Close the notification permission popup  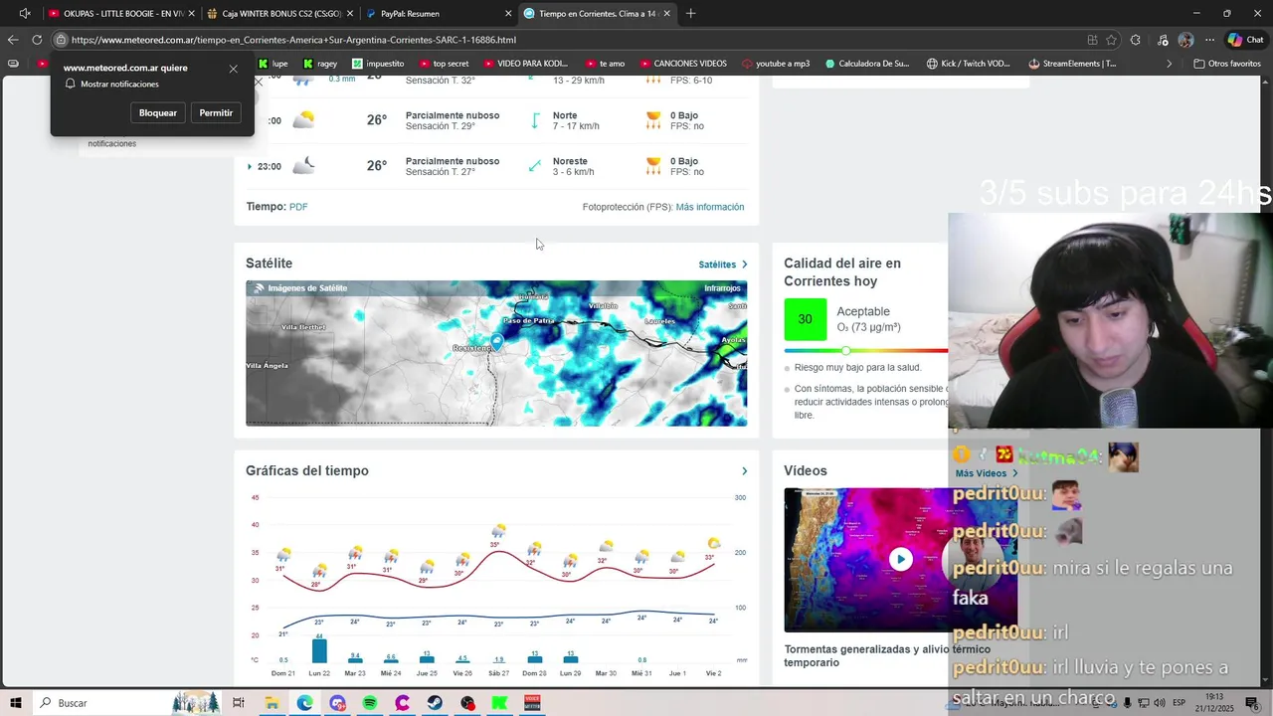pos(233,69)
